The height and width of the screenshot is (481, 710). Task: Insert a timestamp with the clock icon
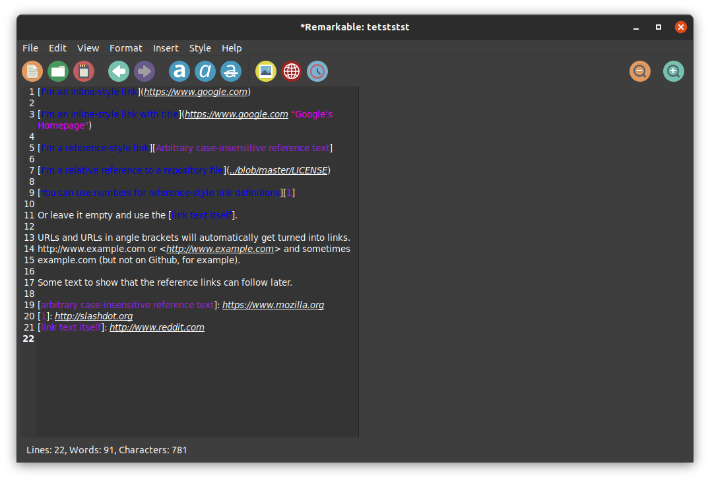(317, 71)
